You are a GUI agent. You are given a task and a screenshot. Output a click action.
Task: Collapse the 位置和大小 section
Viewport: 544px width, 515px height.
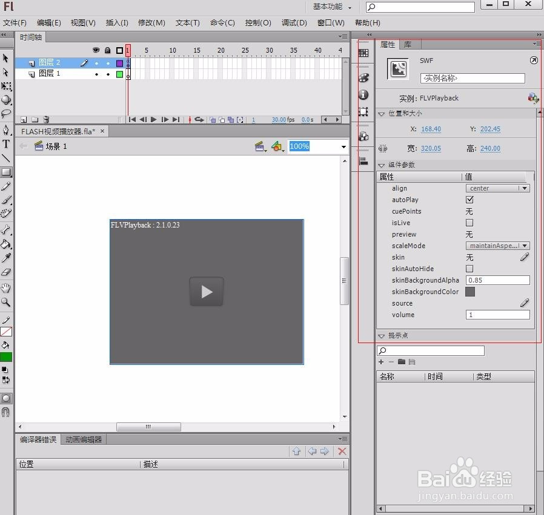[381, 114]
